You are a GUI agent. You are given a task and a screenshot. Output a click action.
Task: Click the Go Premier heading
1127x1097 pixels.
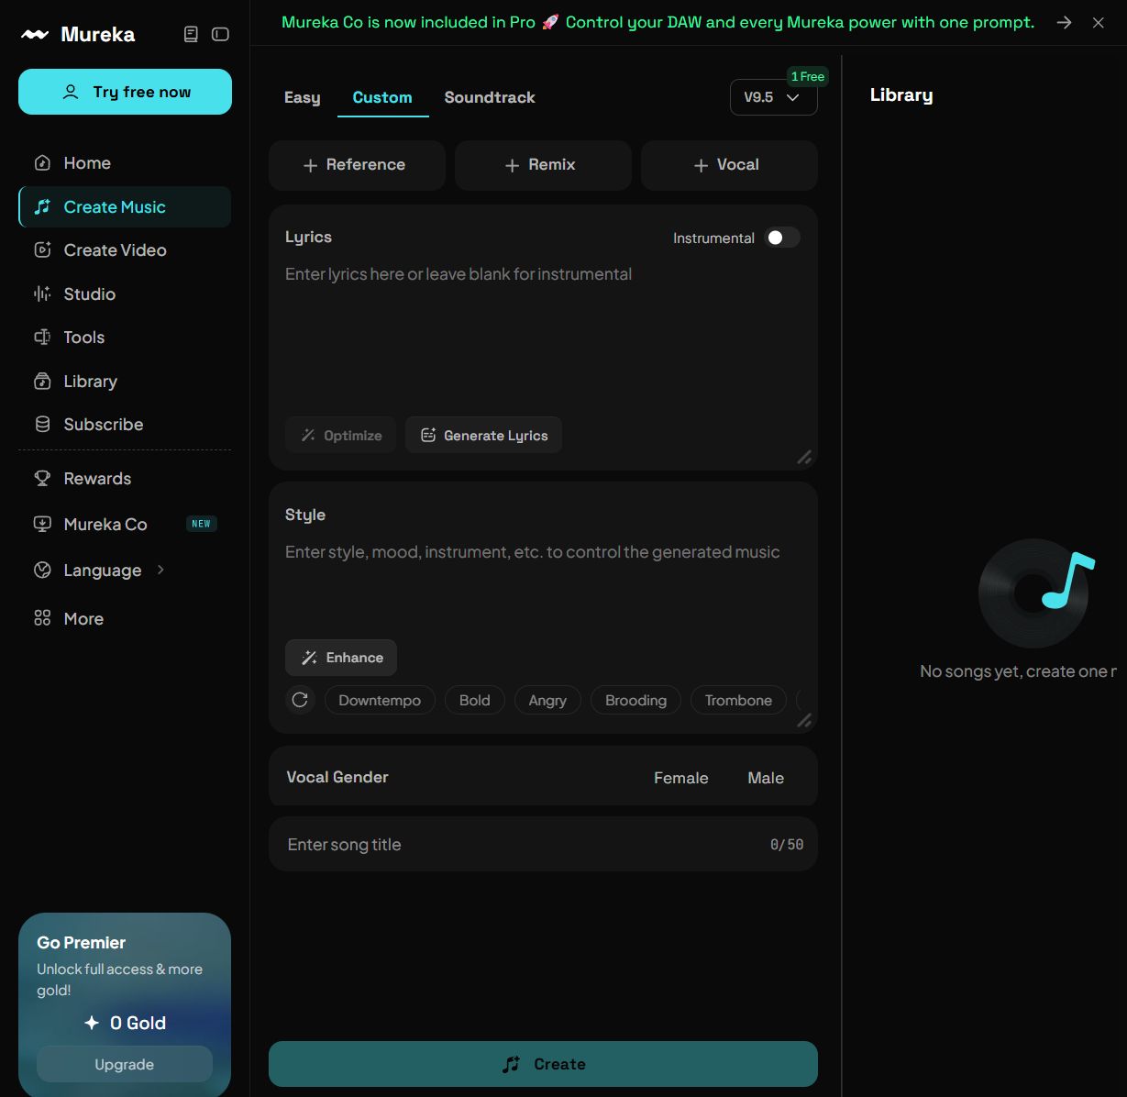[x=81, y=943]
